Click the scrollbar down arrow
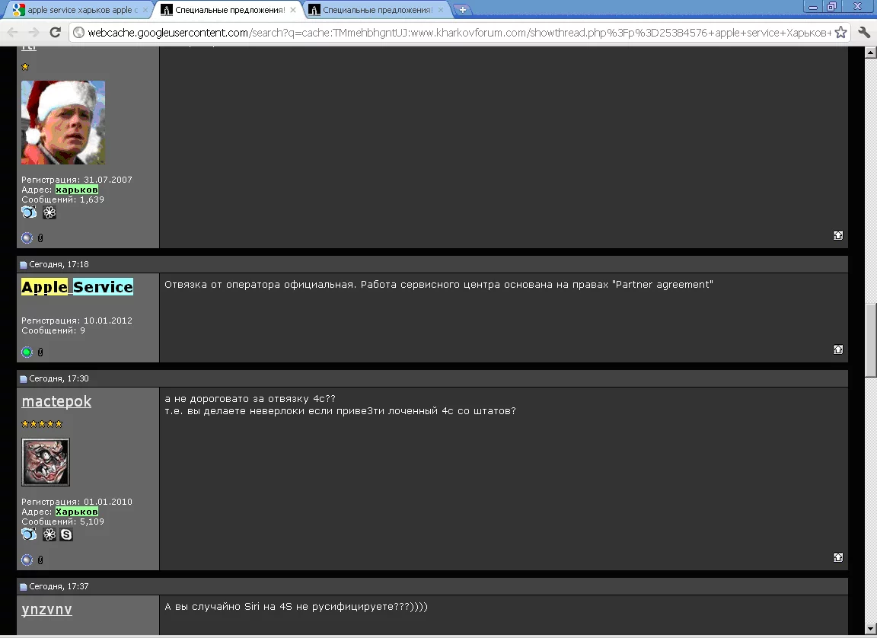The image size is (877, 638). click(x=870, y=629)
